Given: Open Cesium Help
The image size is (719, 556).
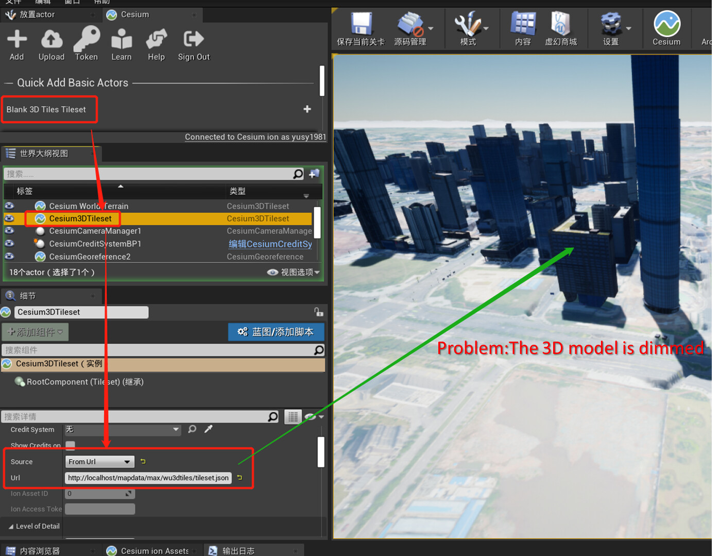Looking at the screenshot, I should (x=156, y=45).
